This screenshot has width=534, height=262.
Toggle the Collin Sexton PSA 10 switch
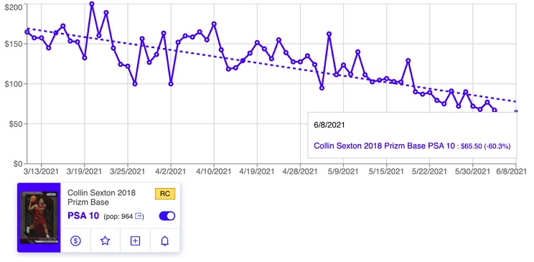pyautogui.click(x=167, y=216)
